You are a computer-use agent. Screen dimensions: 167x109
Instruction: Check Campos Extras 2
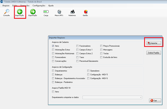77,53
